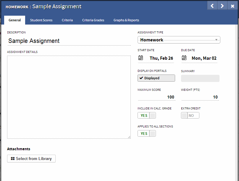The height and width of the screenshot is (181, 239).
Task: Click the Assignment Type dropdown arrow
Action: click(x=216, y=40)
